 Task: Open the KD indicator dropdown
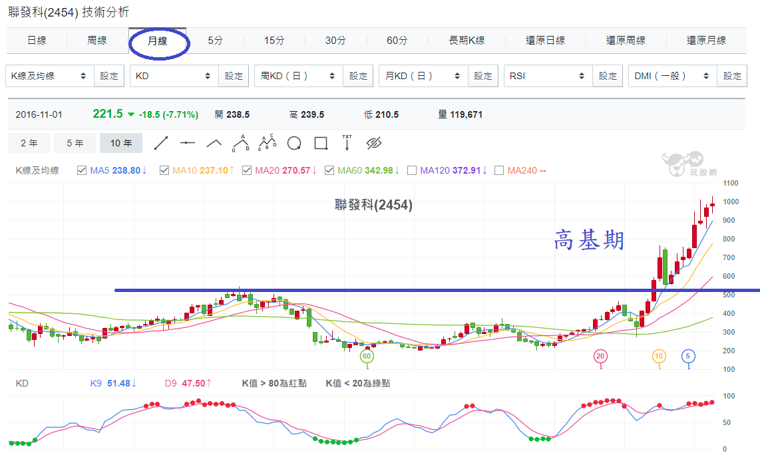[174, 76]
